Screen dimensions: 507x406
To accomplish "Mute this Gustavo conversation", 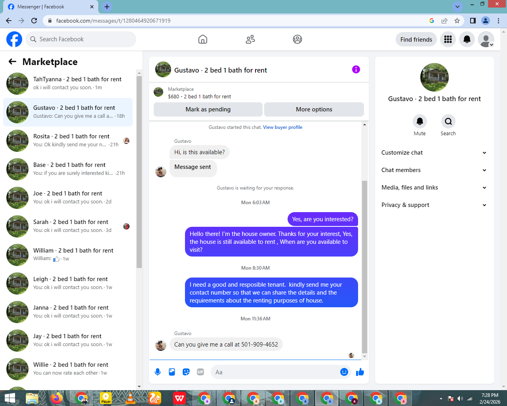I will [x=420, y=121].
